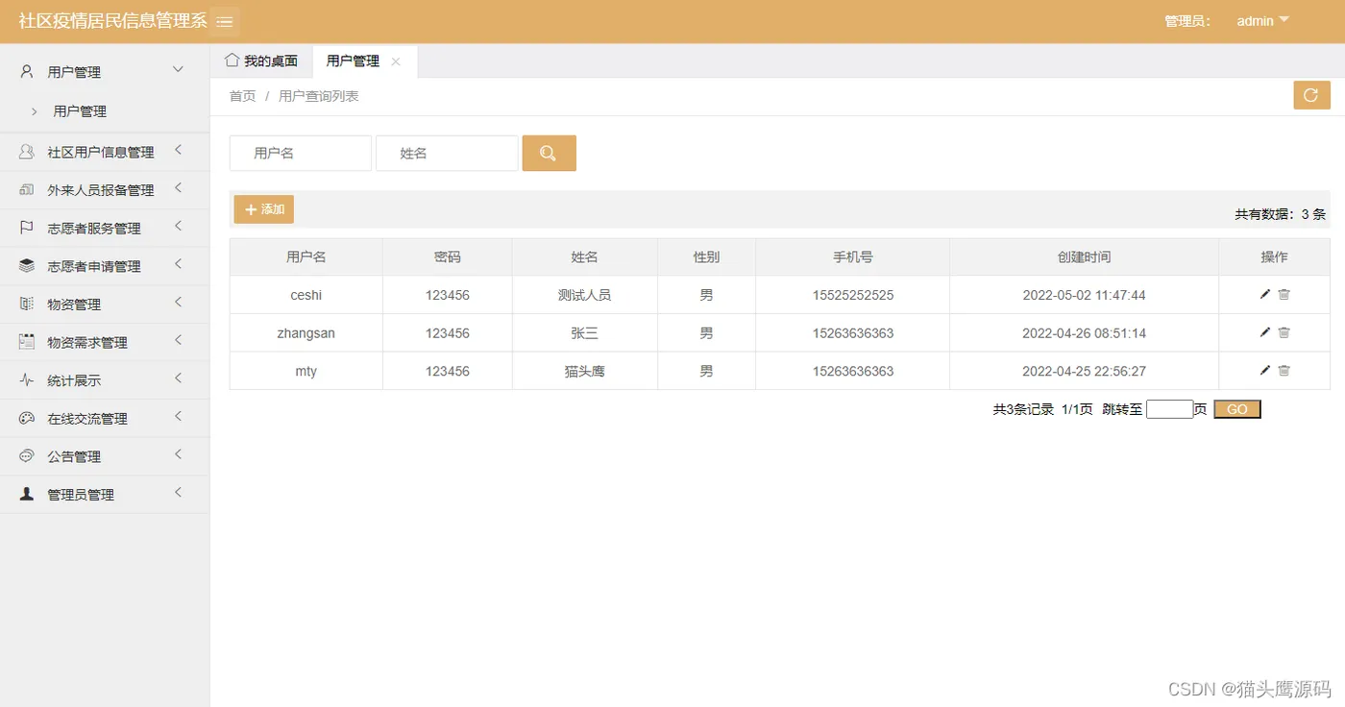
Task: Expand the 在线交流管理 menu chevron
Action: pos(178,417)
